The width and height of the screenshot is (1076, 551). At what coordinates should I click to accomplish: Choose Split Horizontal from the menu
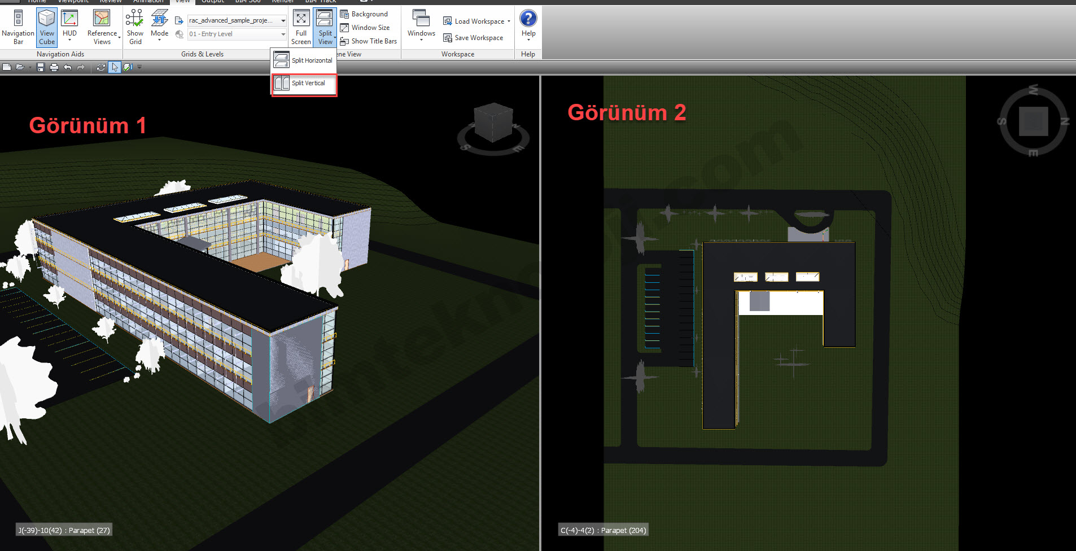point(304,60)
